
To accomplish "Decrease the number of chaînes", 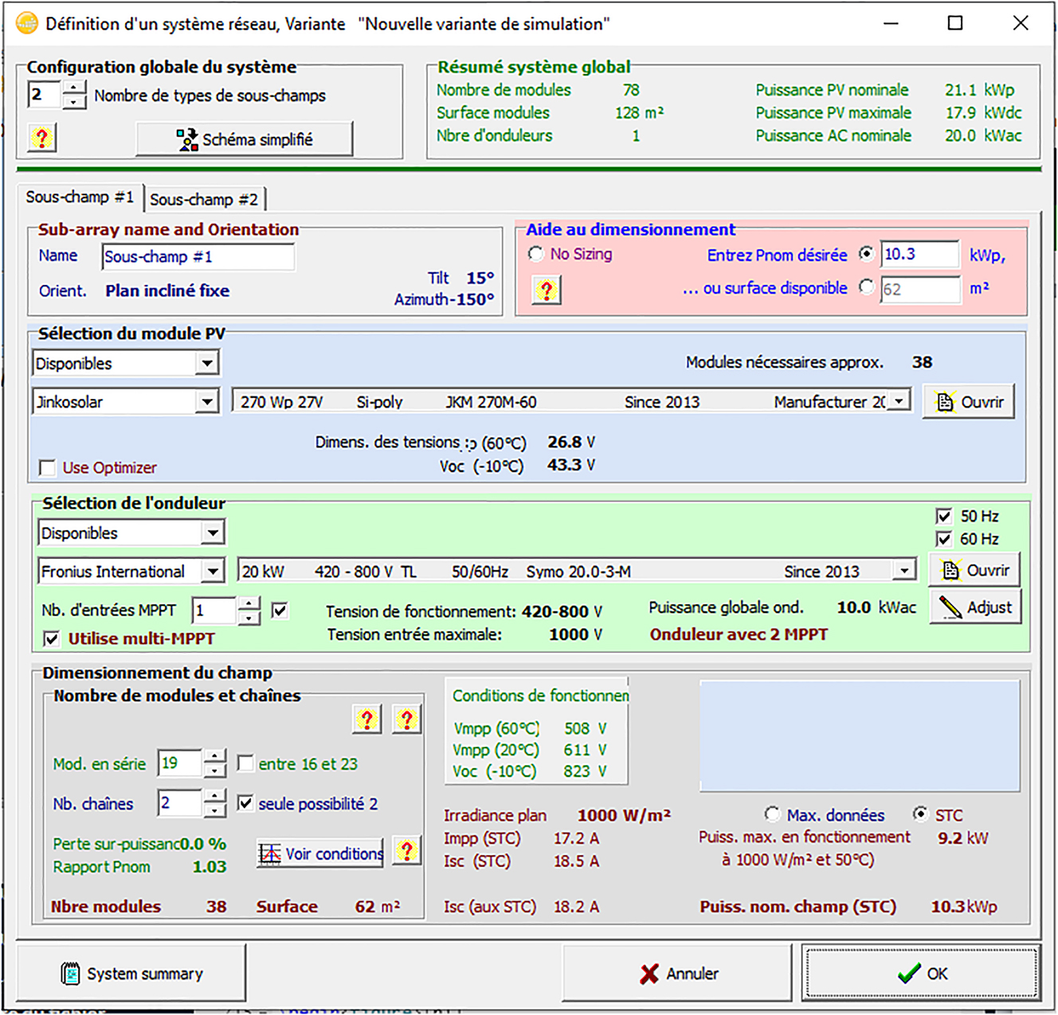I will click(x=214, y=810).
